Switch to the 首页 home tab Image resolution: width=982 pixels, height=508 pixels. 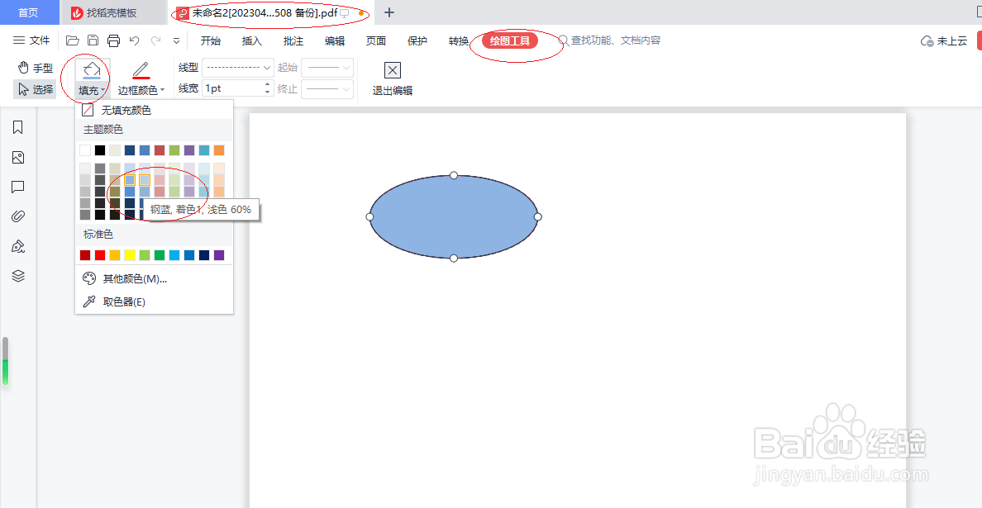coord(28,12)
